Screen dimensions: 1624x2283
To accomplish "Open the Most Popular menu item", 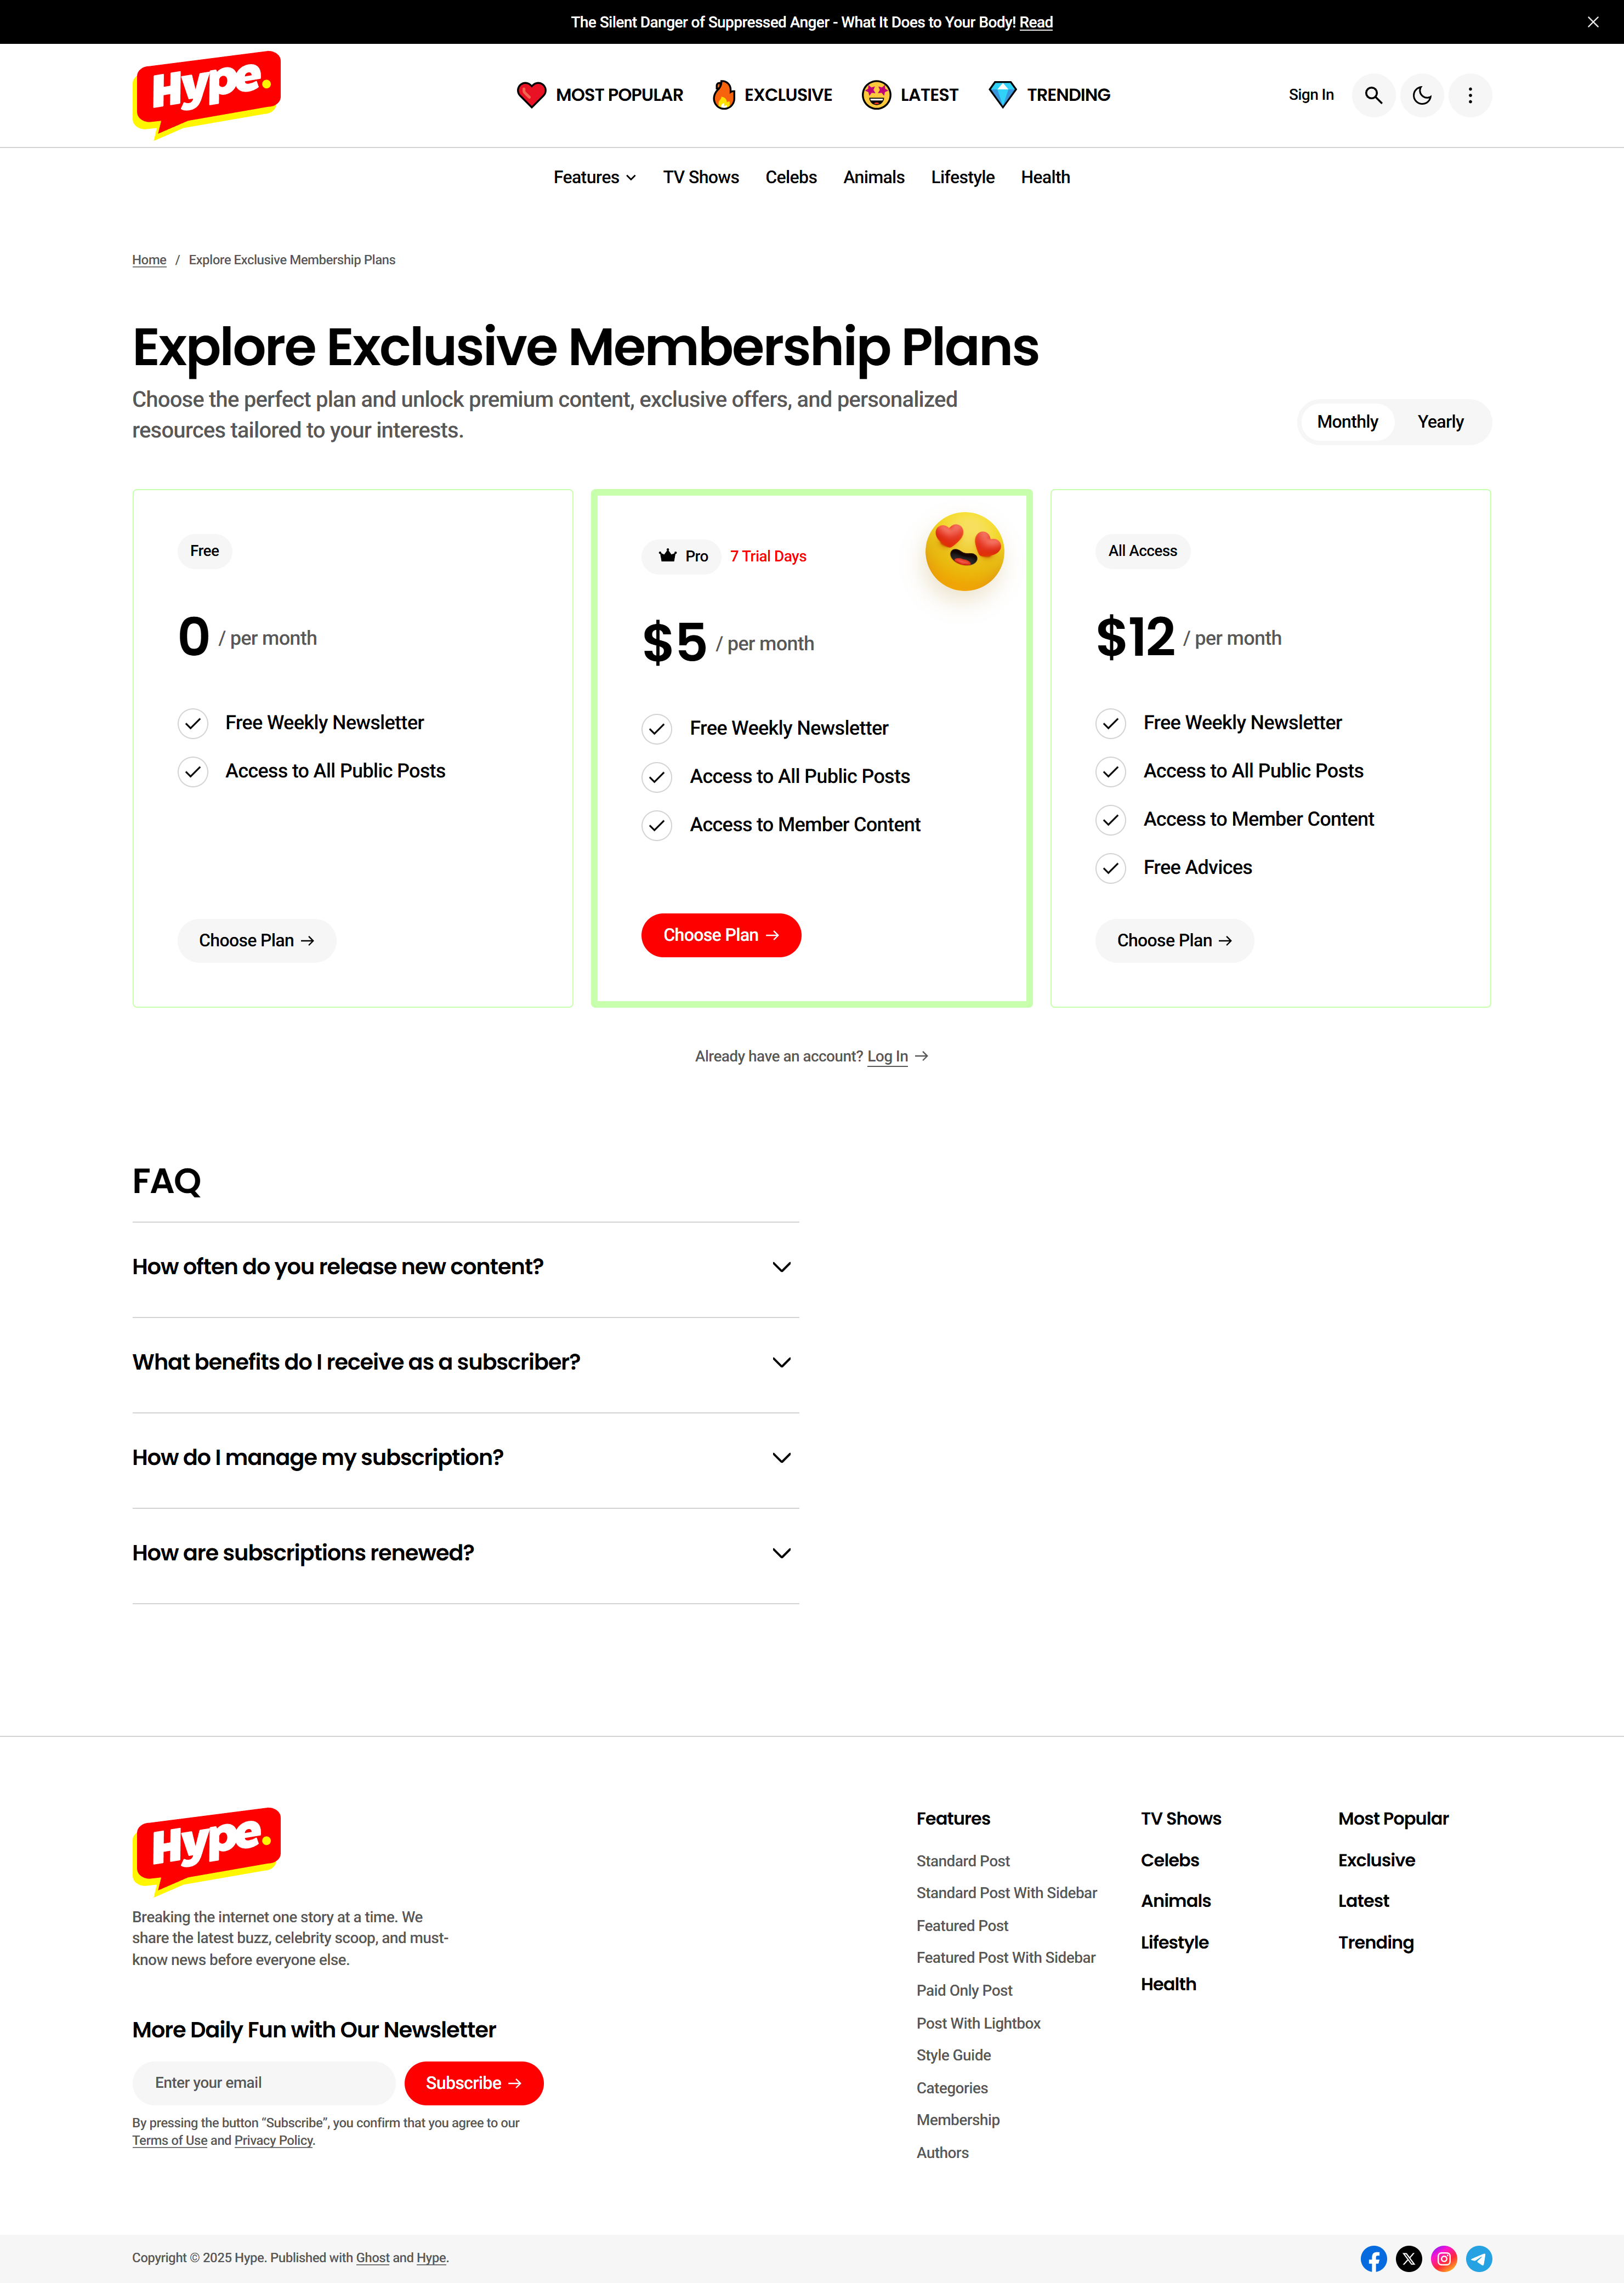I will click(600, 95).
